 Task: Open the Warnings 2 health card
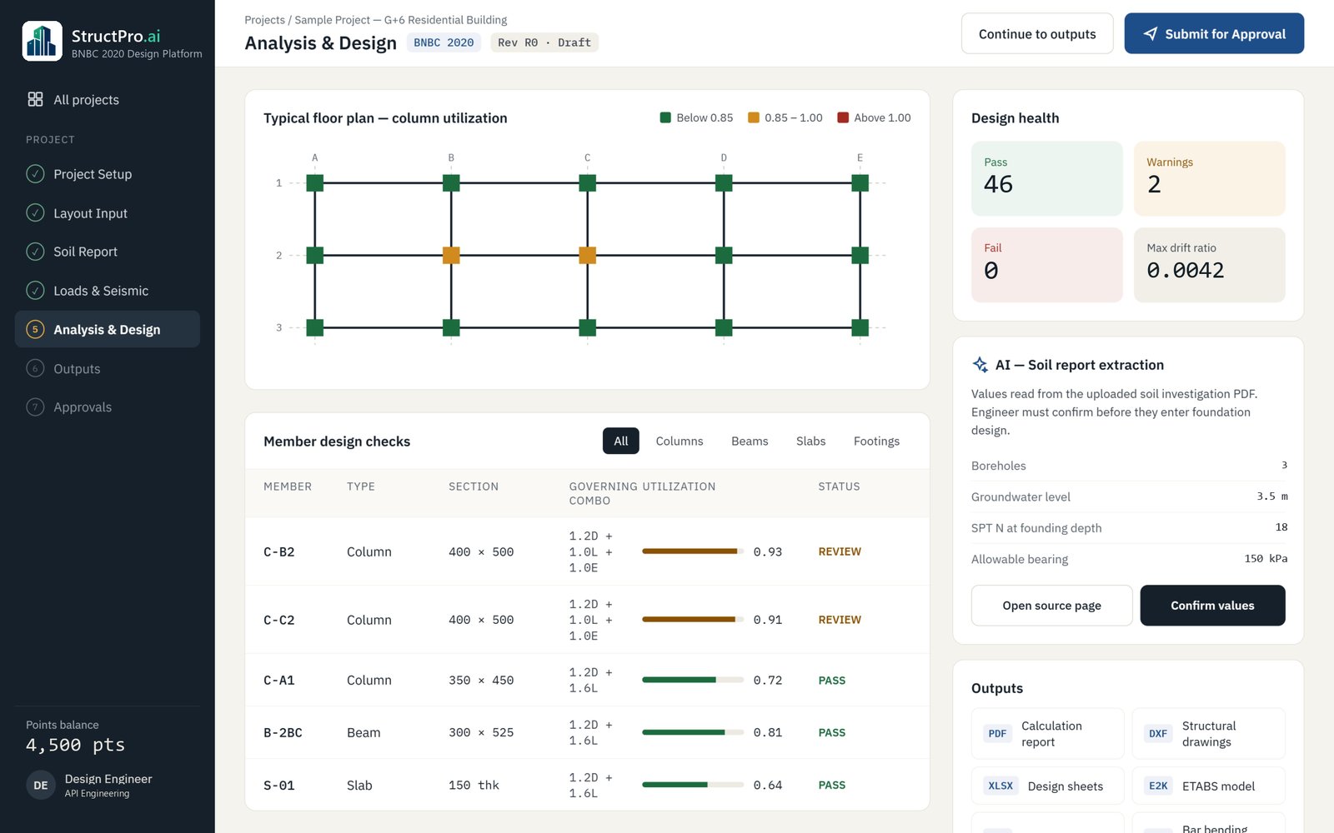pos(1209,179)
